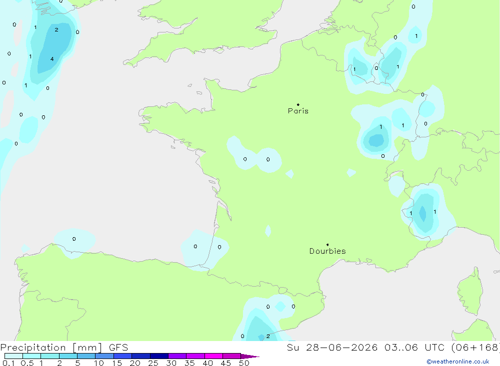Pick the 30–35 mm legend color swatch

pos(177,356)
